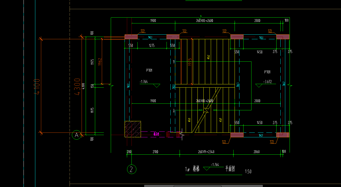Select the hatched concrete column
The height and width of the screenshot is (187, 341).
133,129
